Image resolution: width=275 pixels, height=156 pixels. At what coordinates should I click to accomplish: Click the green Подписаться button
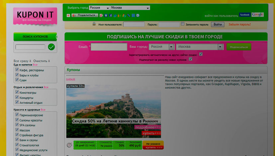[x=239, y=47]
